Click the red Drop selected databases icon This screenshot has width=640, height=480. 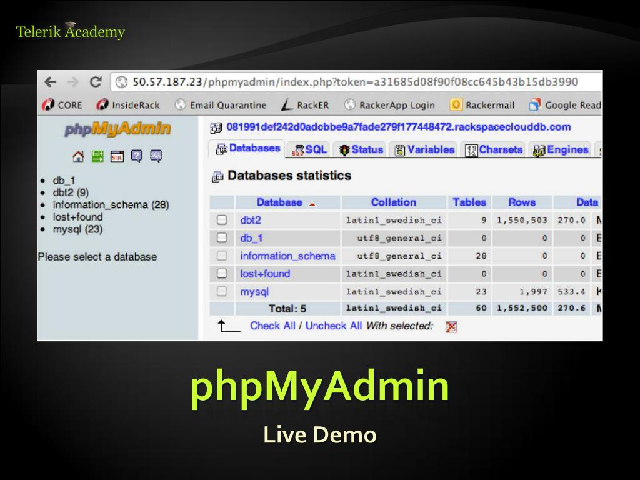tap(451, 327)
